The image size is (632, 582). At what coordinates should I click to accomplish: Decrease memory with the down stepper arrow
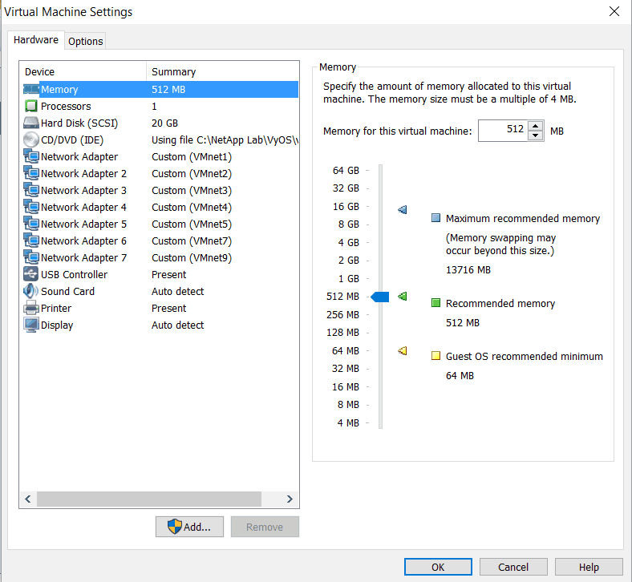coord(536,135)
